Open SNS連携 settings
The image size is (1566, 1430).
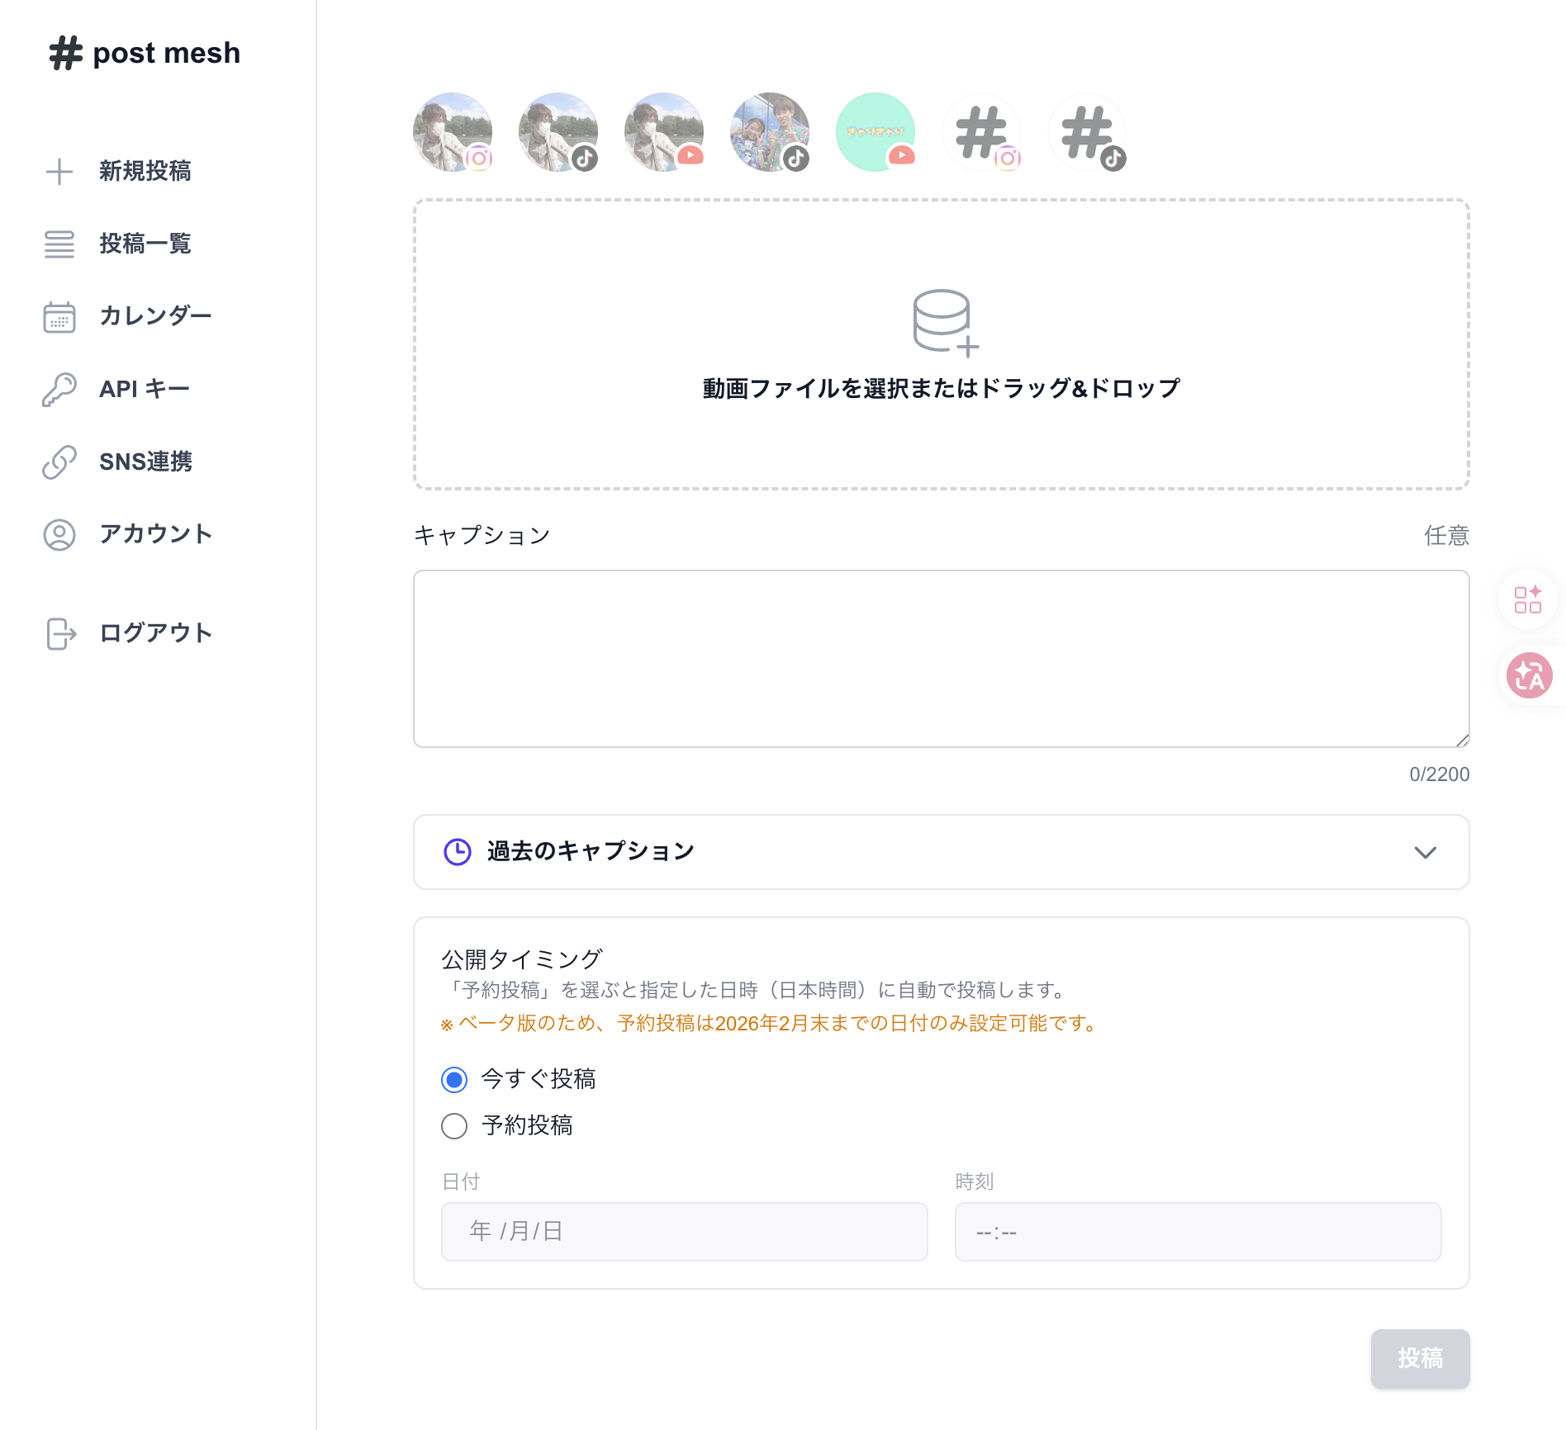pos(145,462)
